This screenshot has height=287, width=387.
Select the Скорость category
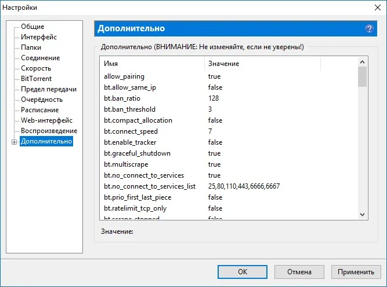click(36, 68)
